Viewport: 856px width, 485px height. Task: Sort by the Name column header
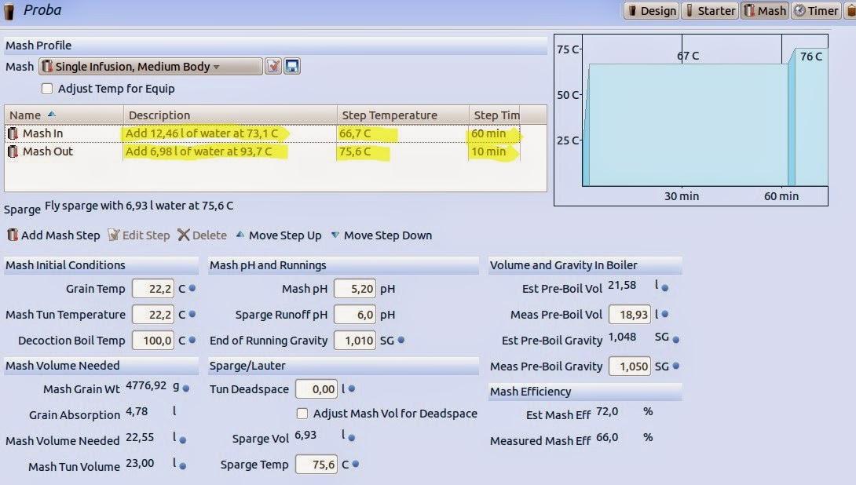point(64,115)
